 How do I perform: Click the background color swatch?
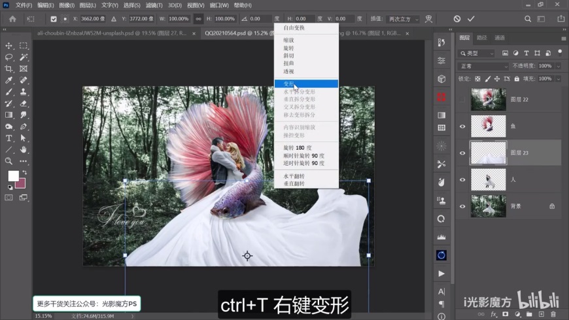point(22,184)
